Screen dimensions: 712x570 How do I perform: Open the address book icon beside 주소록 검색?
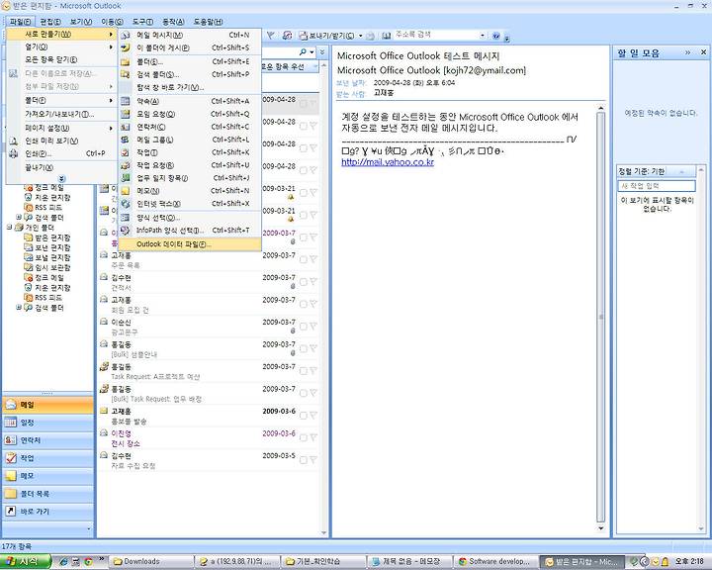click(x=387, y=36)
